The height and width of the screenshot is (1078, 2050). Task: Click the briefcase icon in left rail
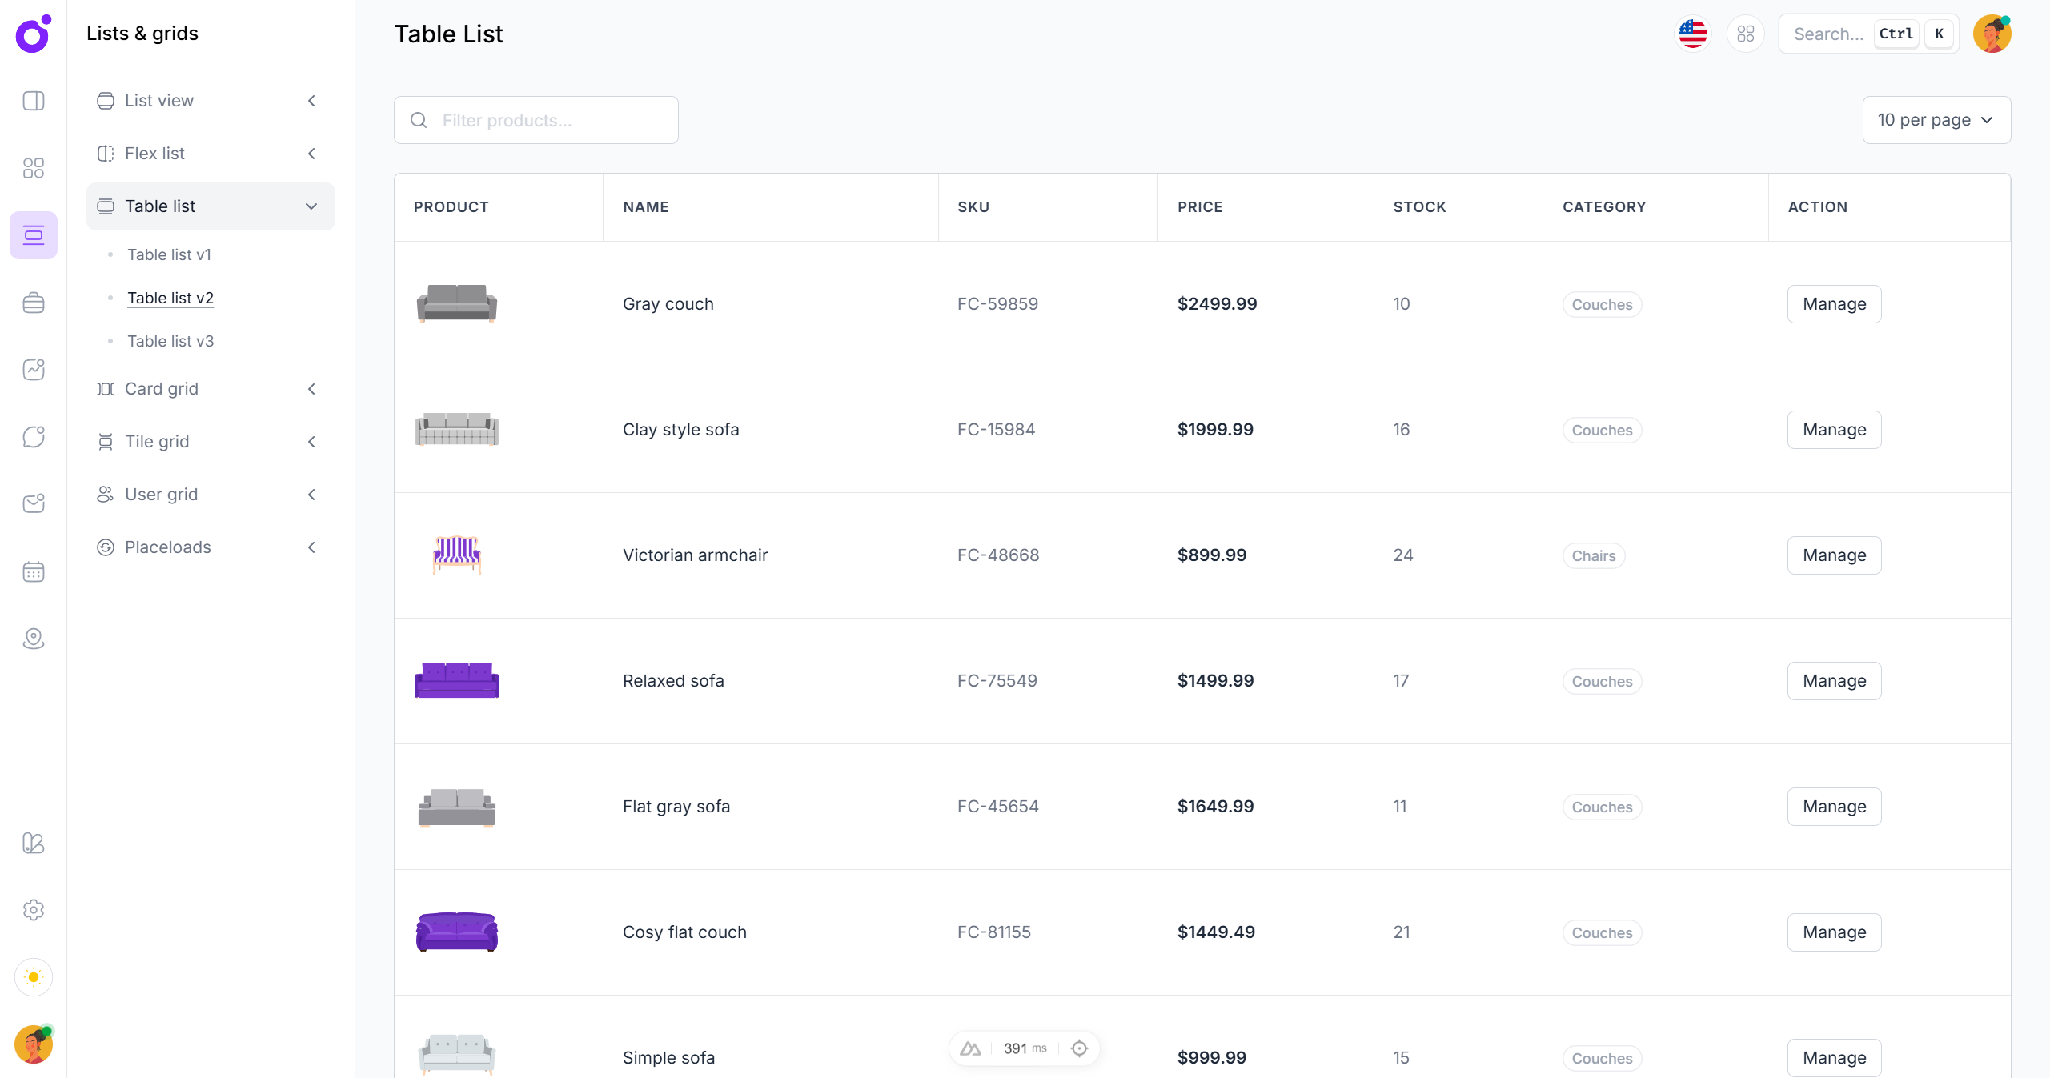(34, 303)
